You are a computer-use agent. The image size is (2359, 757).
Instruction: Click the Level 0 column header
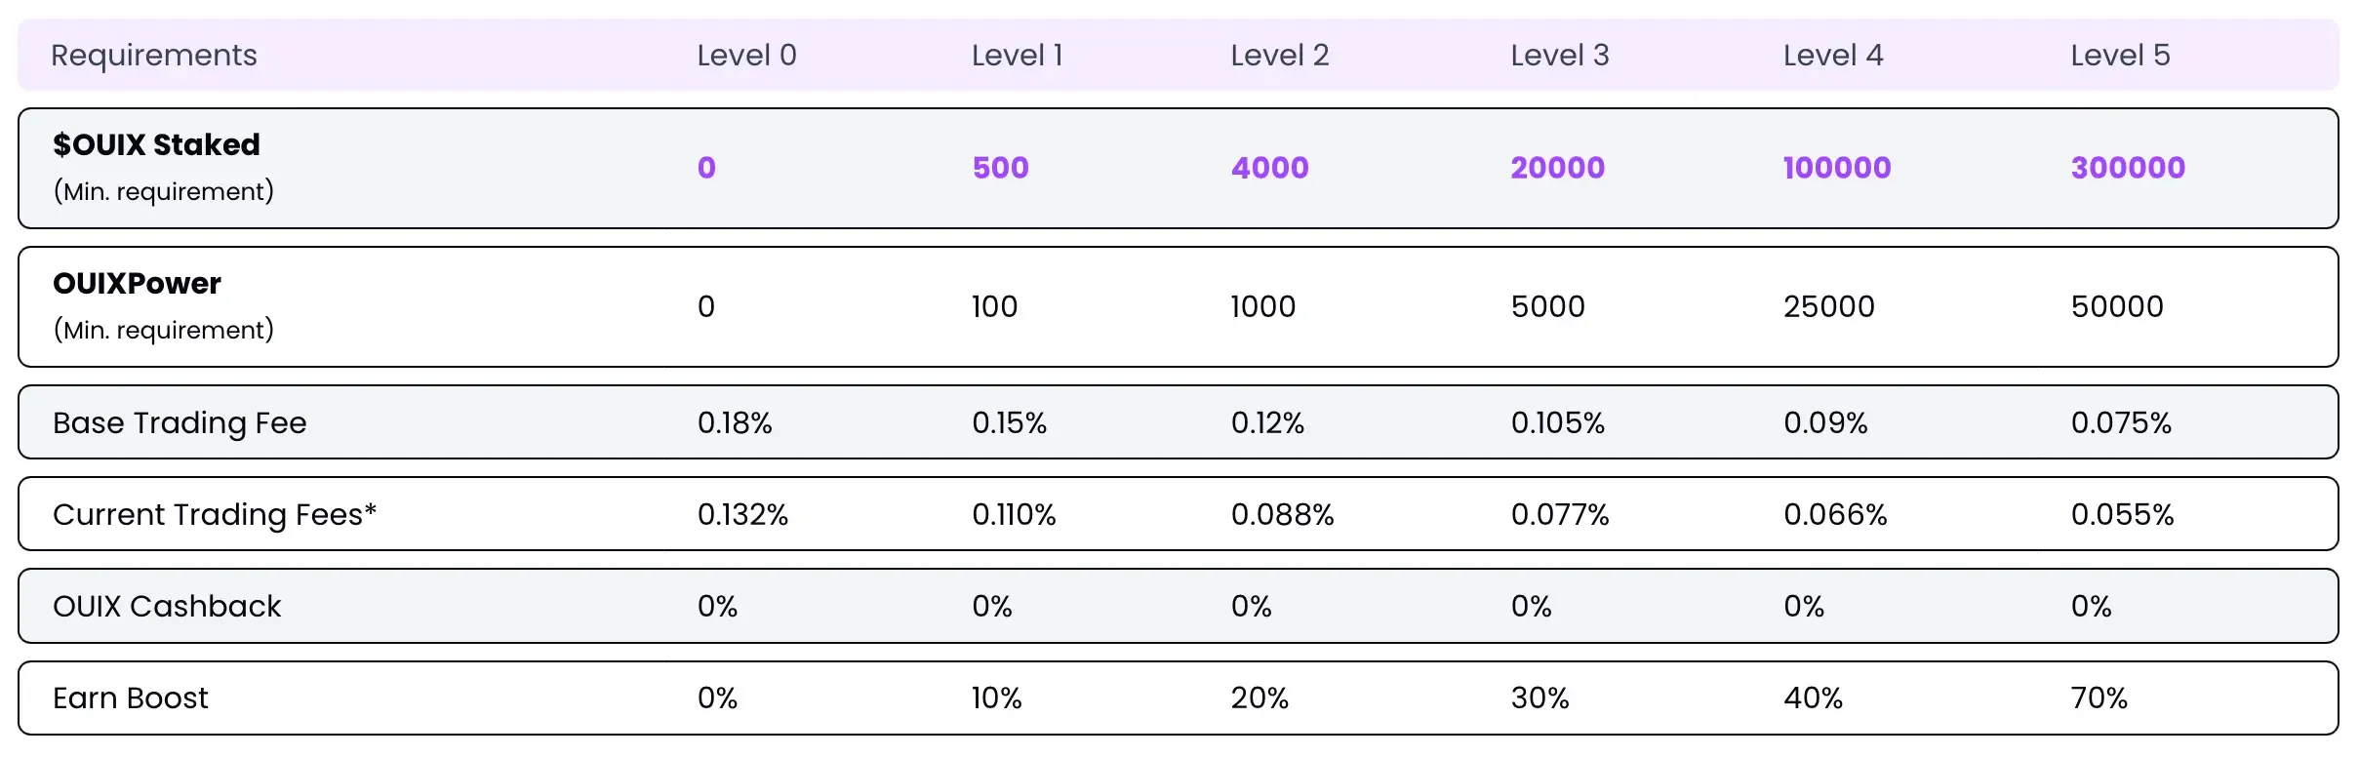pos(746,56)
